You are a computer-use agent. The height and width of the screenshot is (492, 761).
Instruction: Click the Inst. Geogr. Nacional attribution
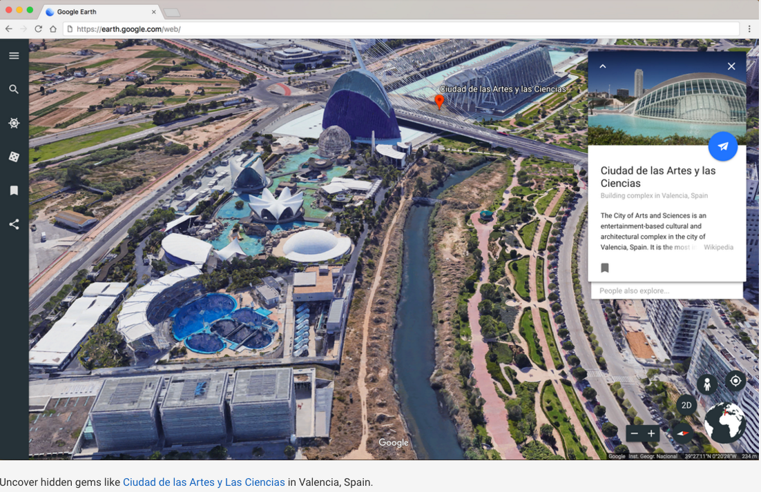point(653,456)
